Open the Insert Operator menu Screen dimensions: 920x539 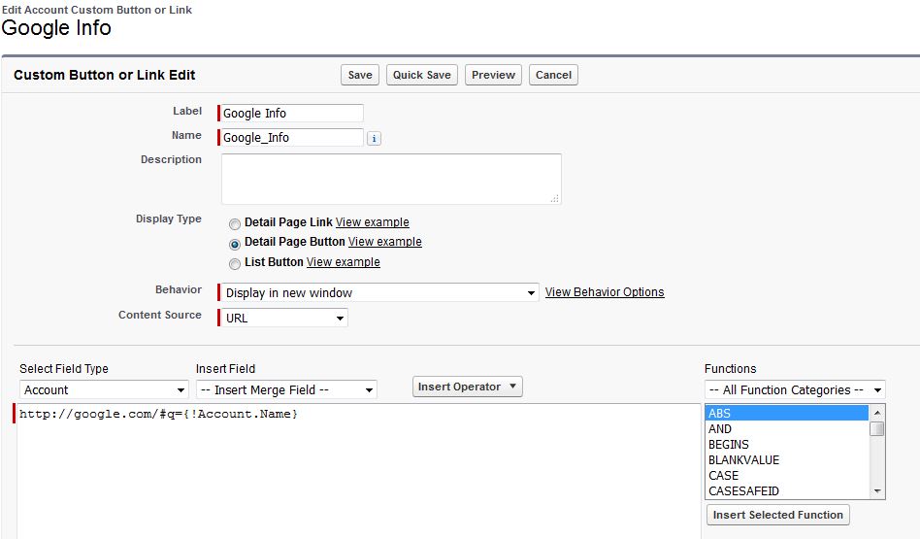pyautogui.click(x=468, y=387)
